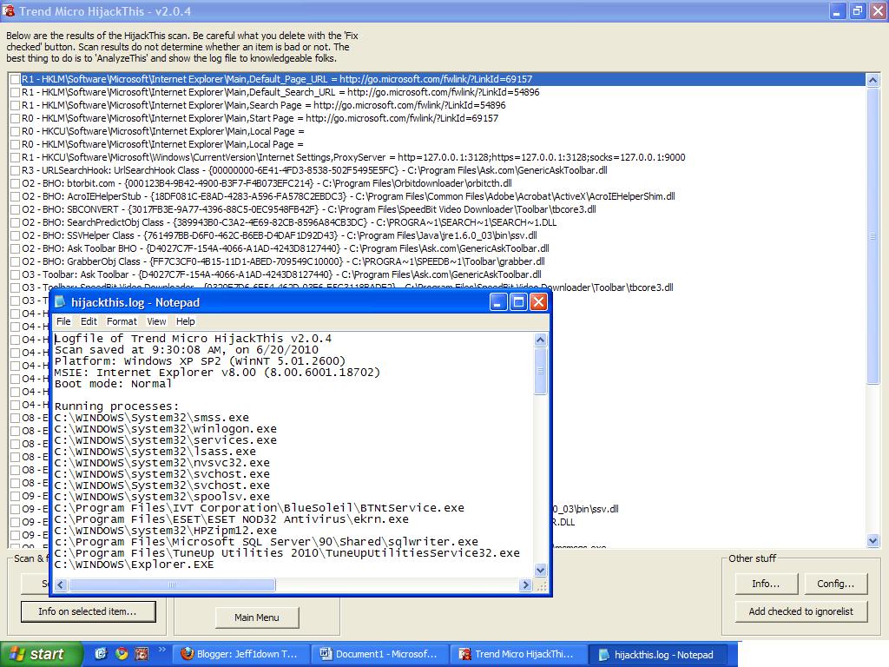Click Notepad horizontal scrollbar left arrow

[x=62, y=584]
